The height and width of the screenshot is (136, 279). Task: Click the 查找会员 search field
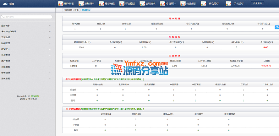coord(27,17)
